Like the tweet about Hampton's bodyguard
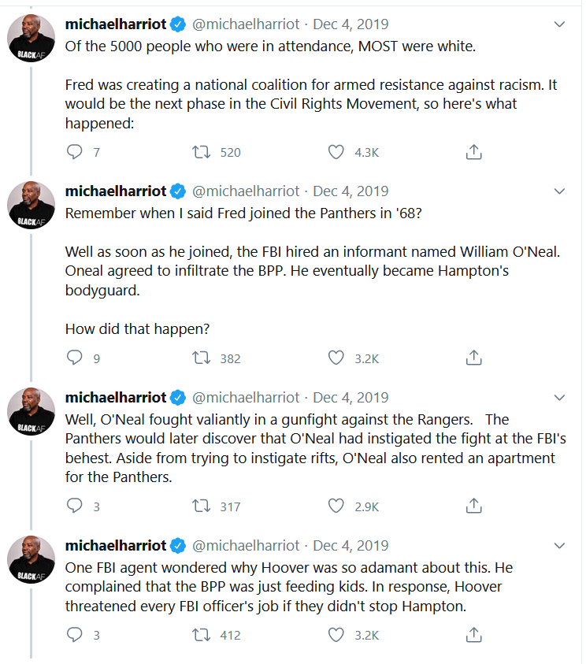This screenshot has width=586, height=664. [336, 358]
